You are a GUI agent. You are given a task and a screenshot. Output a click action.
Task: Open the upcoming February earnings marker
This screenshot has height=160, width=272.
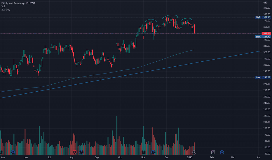[213, 152]
